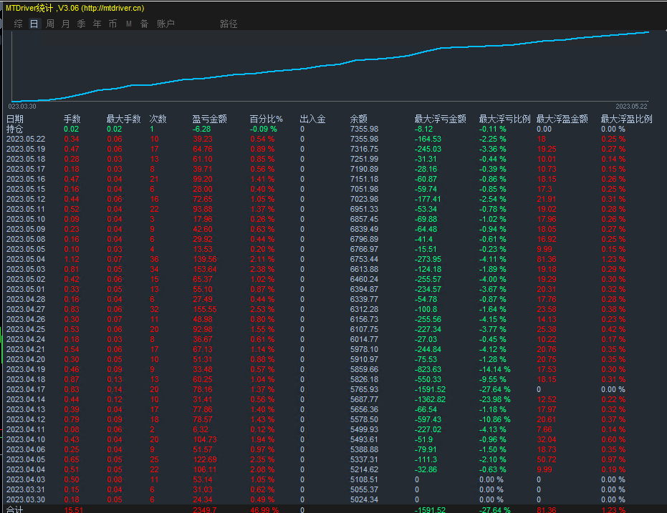Click total percentage 46.99 % in 合计 row

click(264, 509)
